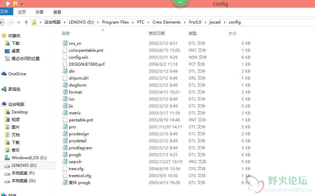This screenshot has height=196, width=315.
Task: Select the treetool.cfg file name
Action: tap(80, 176)
